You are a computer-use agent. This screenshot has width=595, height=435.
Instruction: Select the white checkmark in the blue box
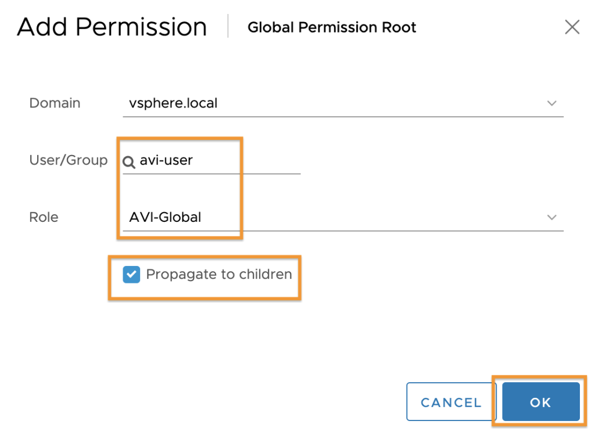point(131,275)
